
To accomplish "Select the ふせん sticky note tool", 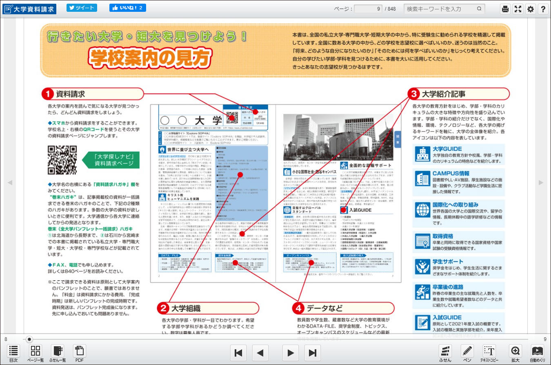I will (x=445, y=353).
